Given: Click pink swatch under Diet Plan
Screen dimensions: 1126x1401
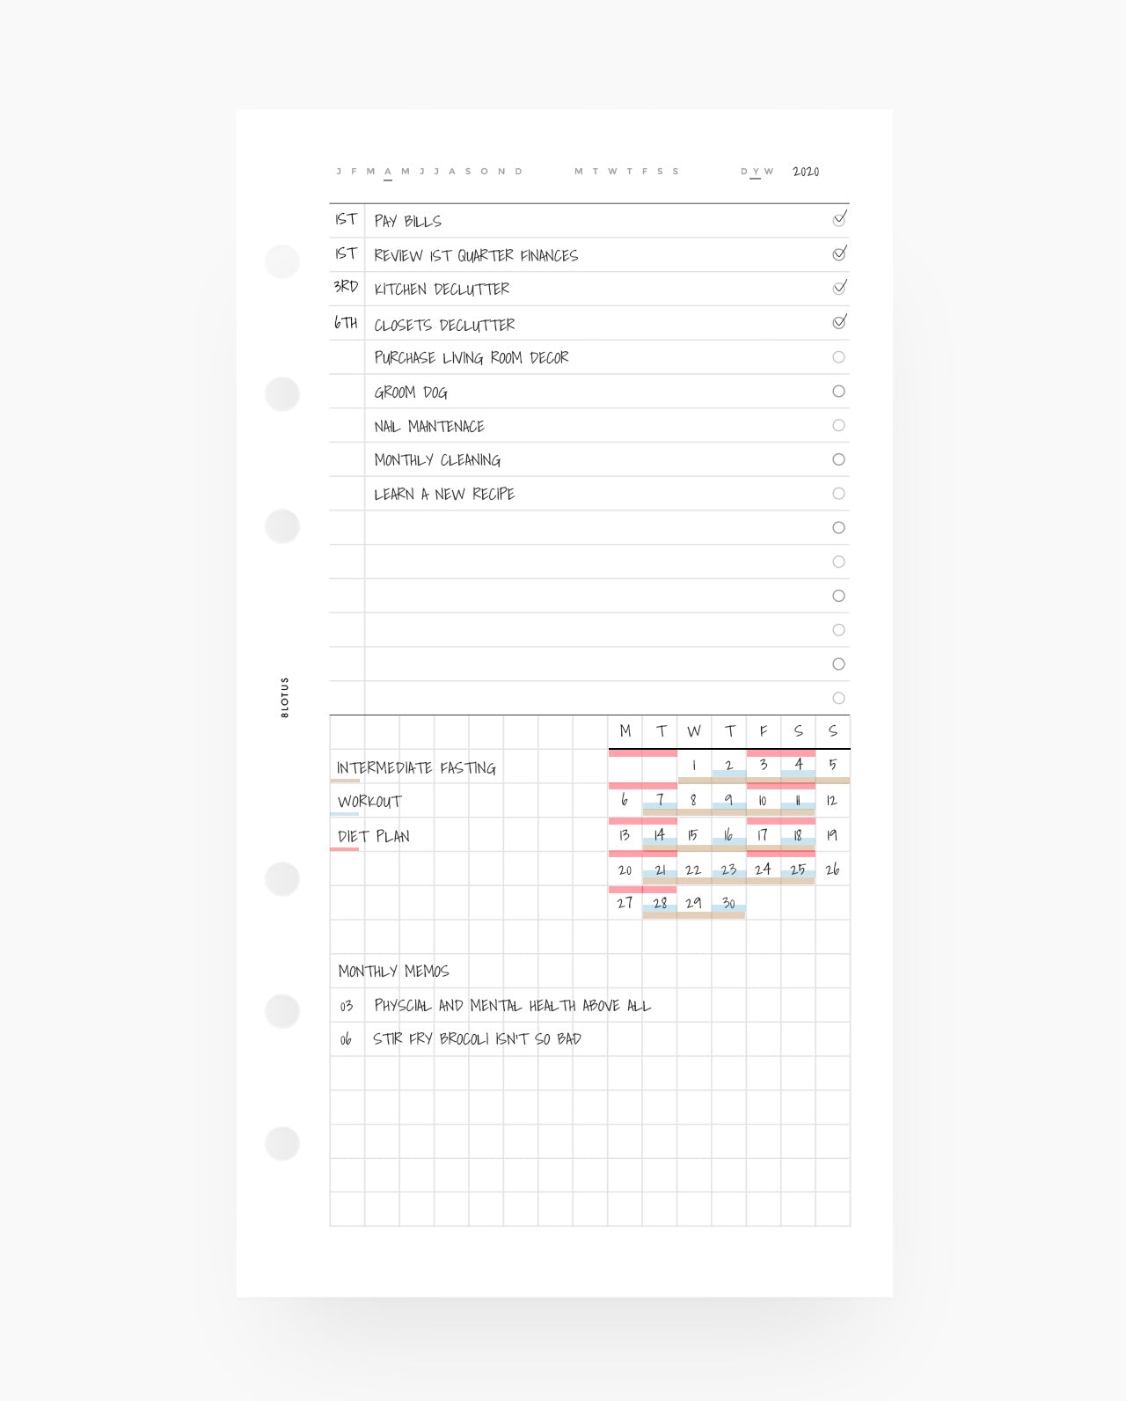Looking at the screenshot, I should click(x=345, y=849).
